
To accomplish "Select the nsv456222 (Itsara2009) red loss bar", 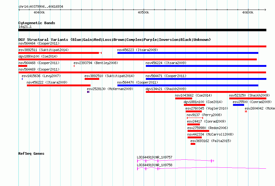I will [x=59, y=85].
